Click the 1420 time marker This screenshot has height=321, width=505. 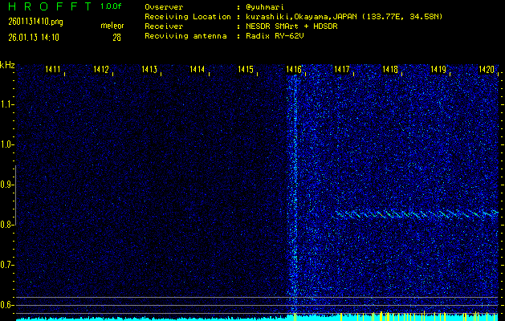pyautogui.click(x=487, y=69)
